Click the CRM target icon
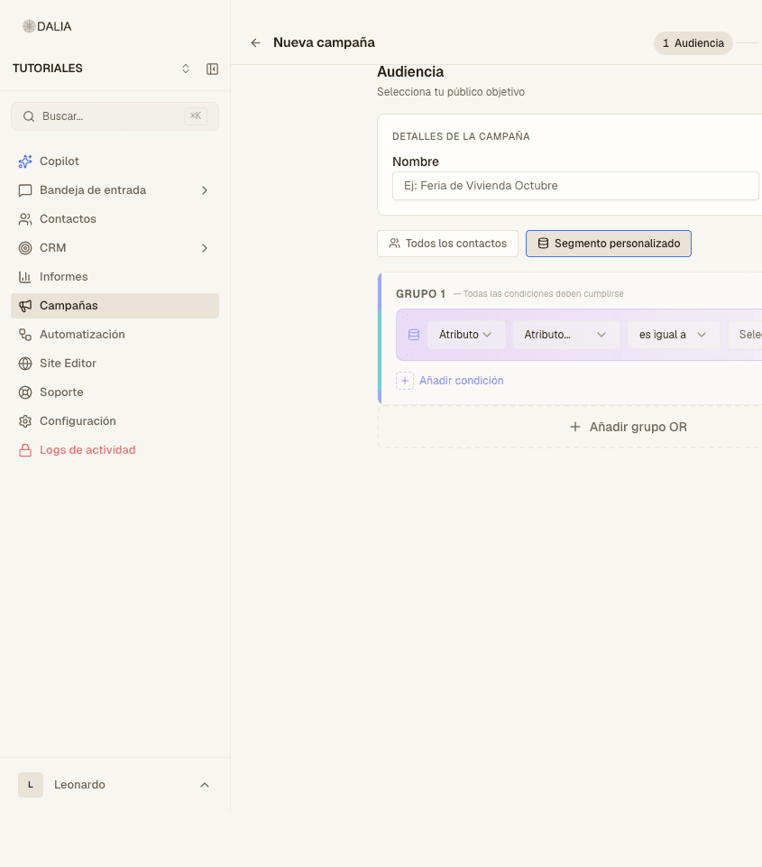Image resolution: width=762 pixels, height=867 pixels. tap(25, 248)
